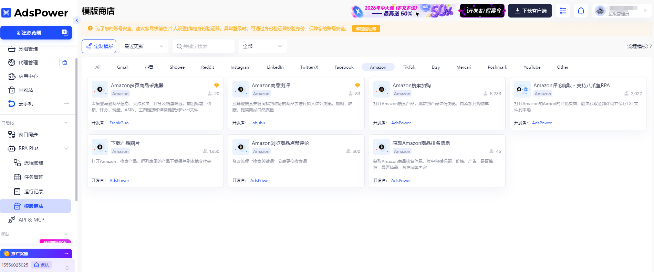This screenshot has height=272, width=654.
Task: Switch to the All category tab
Action: pyautogui.click(x=98, y=67)
